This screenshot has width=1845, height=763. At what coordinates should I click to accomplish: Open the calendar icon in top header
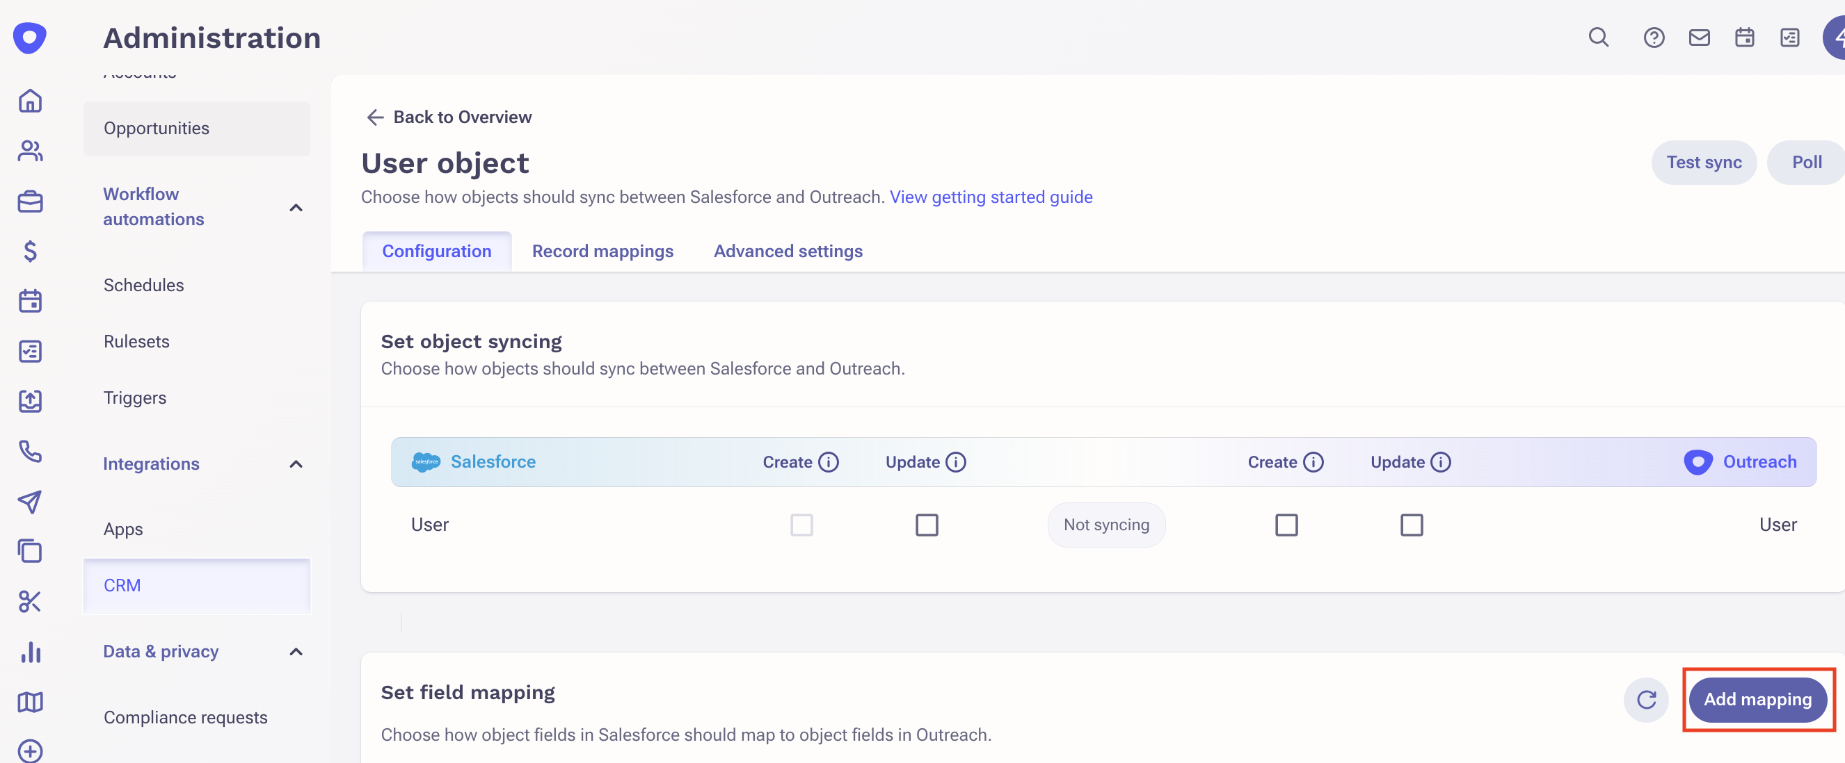click(x=1745, y=38)
